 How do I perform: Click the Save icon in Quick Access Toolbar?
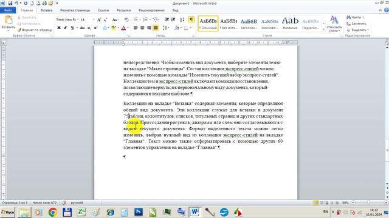[10, 3]
